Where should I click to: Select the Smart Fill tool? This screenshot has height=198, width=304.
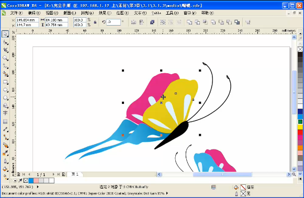[x=5, y=74]
